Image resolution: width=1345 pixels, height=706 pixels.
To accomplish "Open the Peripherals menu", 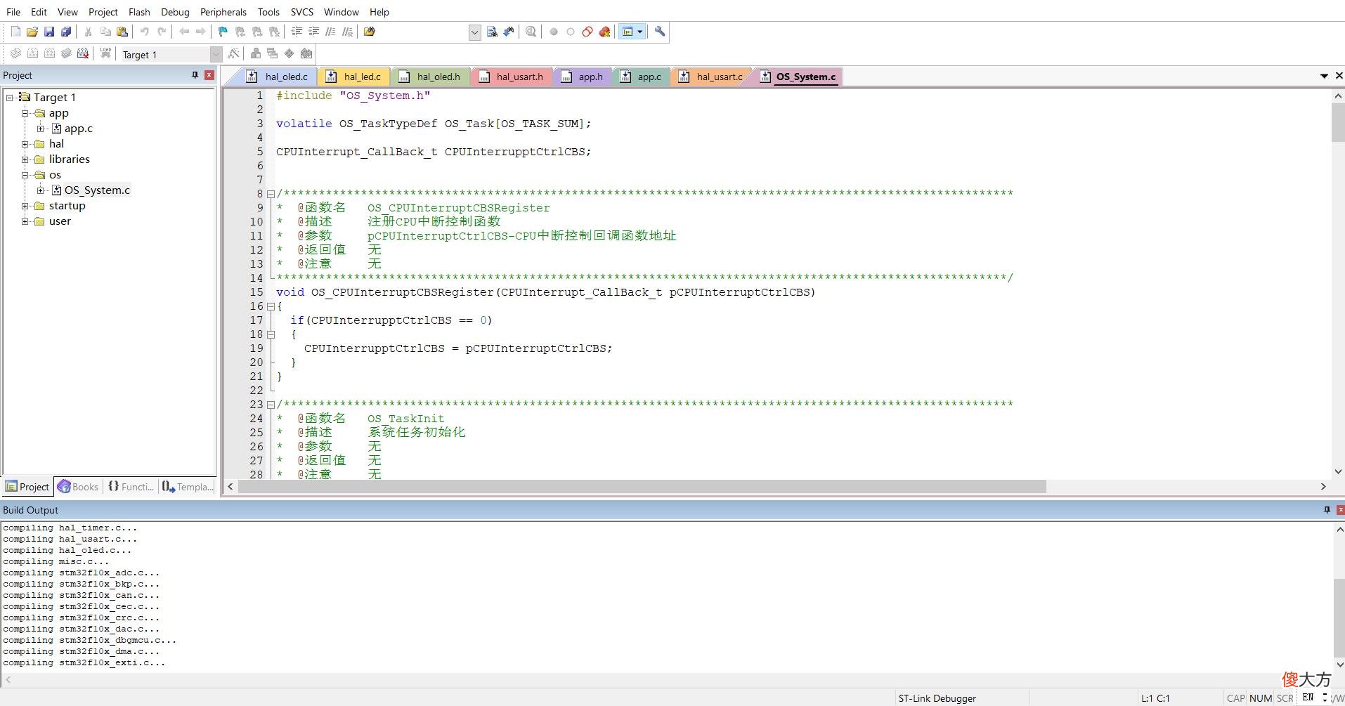I will tap(223, 12).
